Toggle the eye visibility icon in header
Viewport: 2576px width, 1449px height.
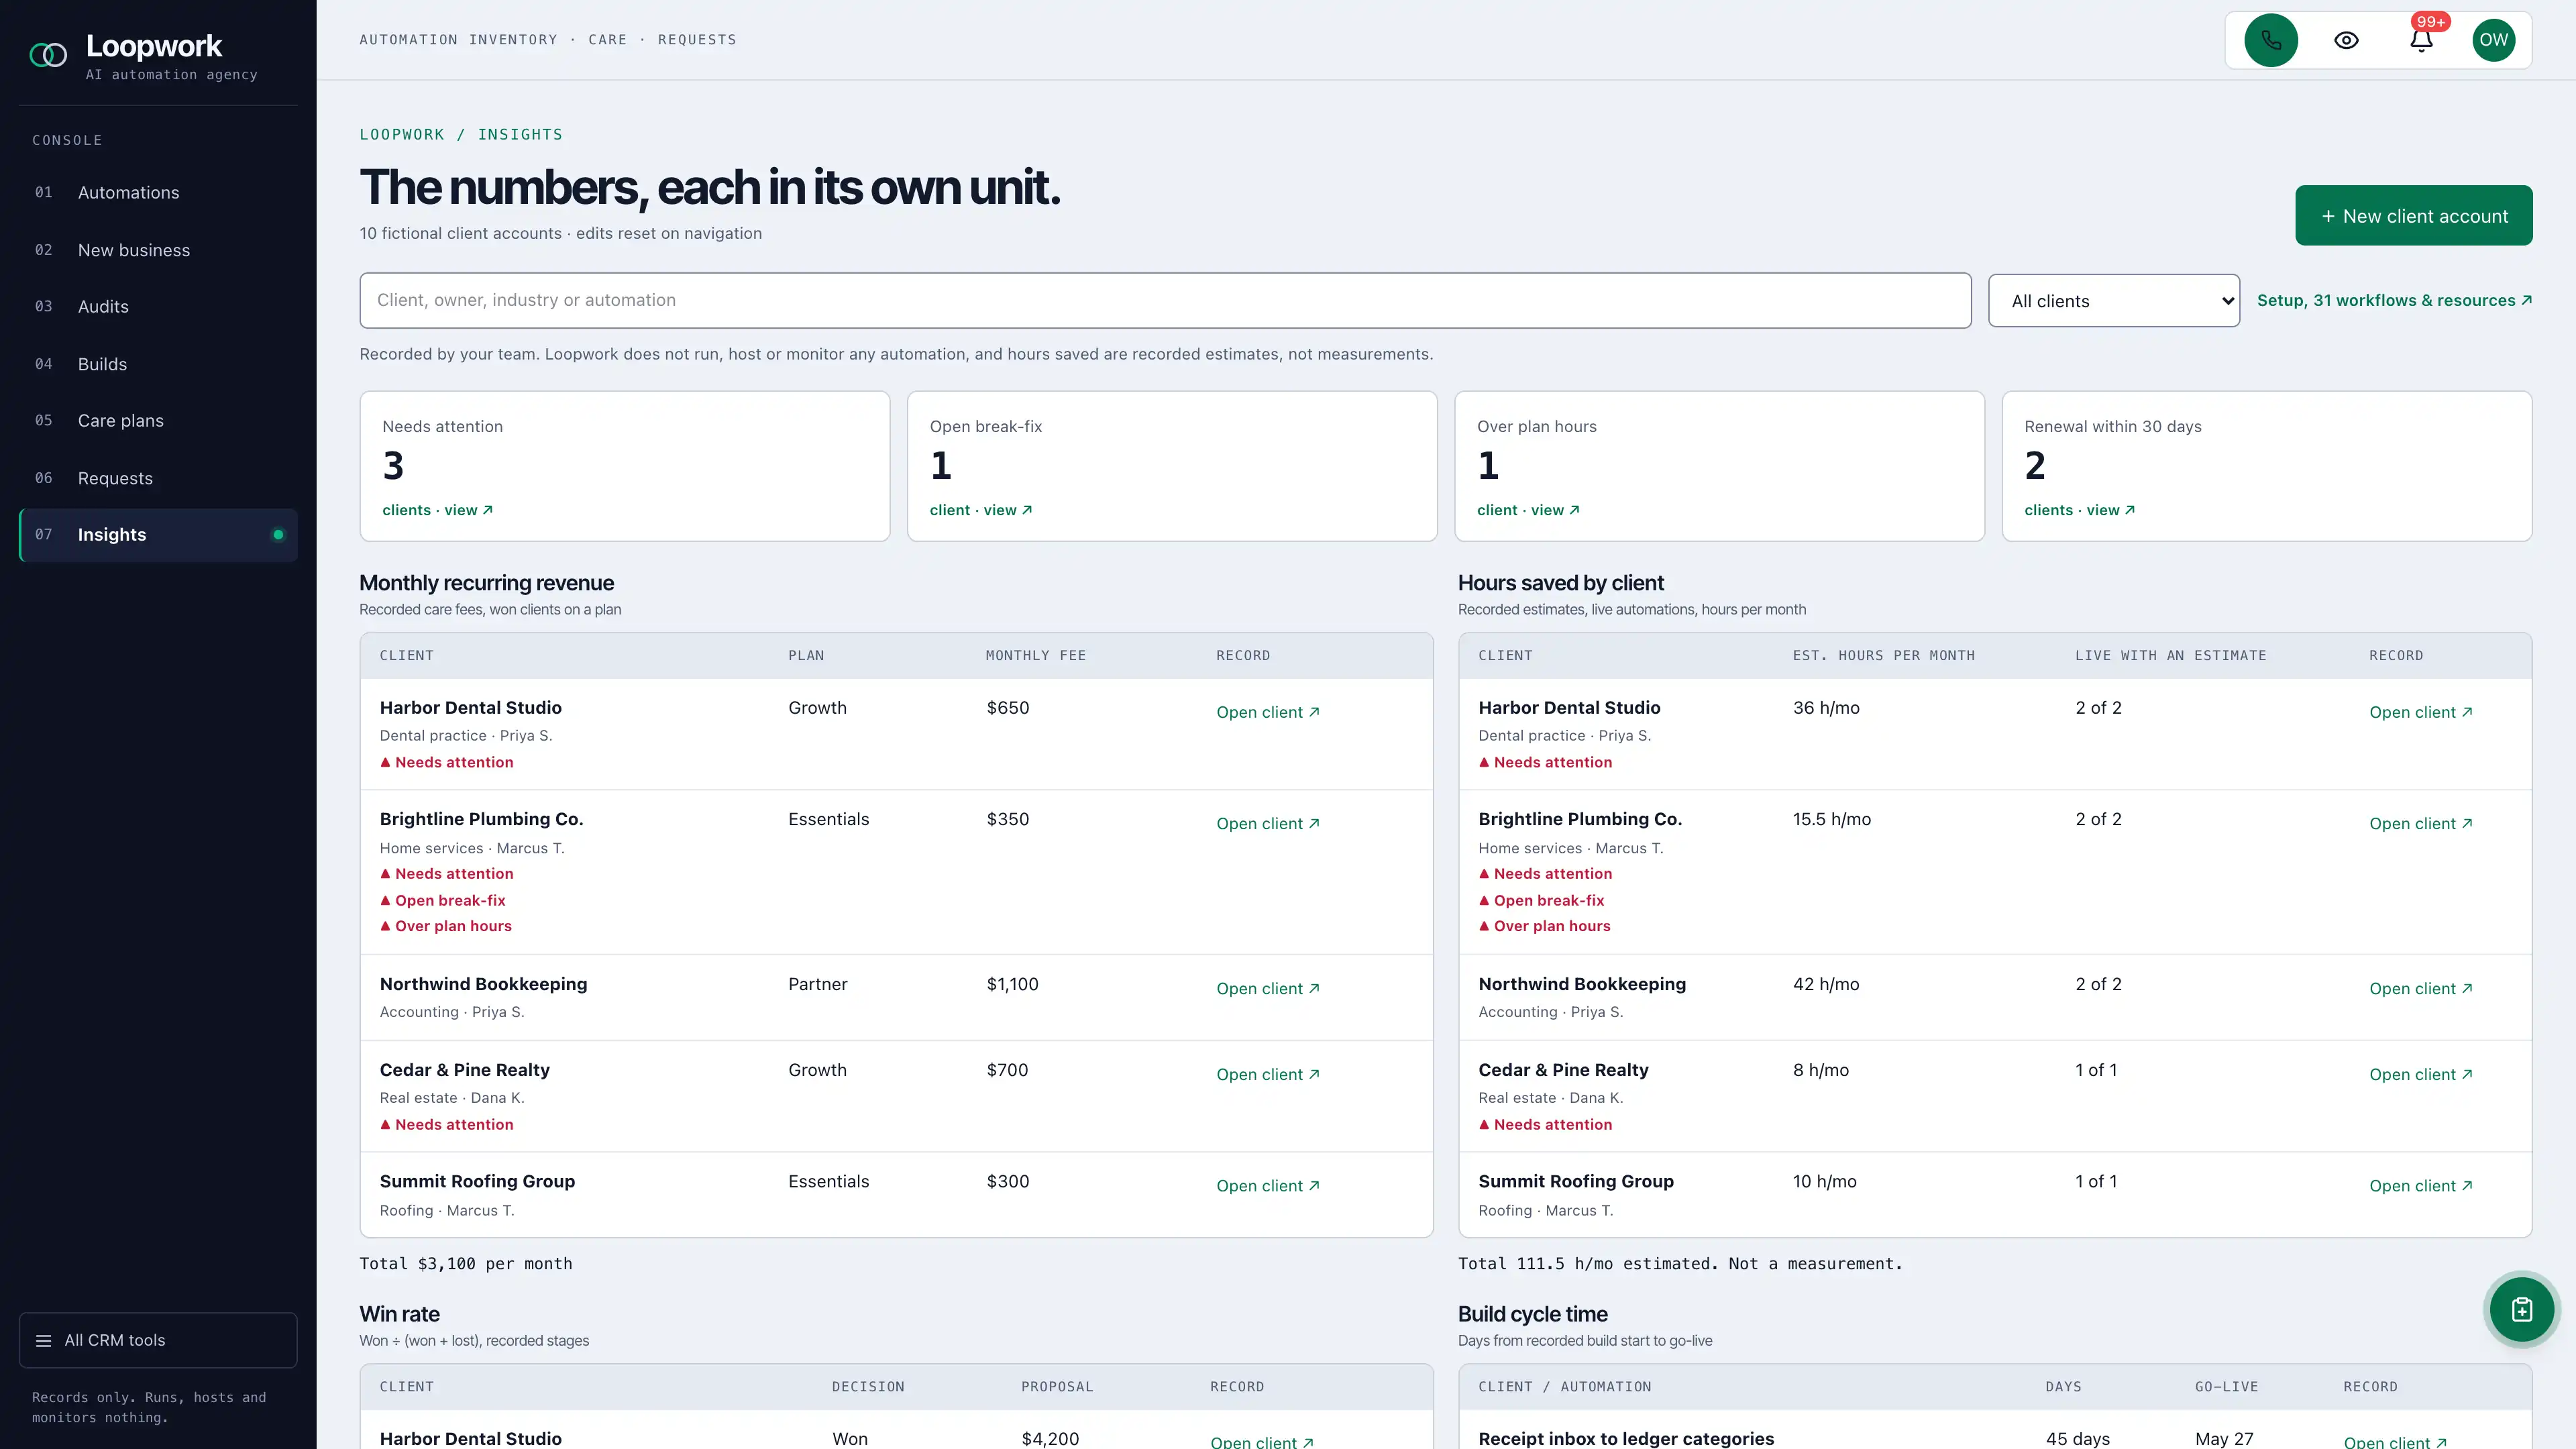2346,40
